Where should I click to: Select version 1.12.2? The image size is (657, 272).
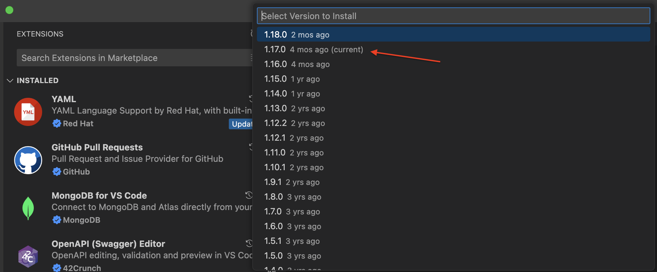click(x=453, y=123)
